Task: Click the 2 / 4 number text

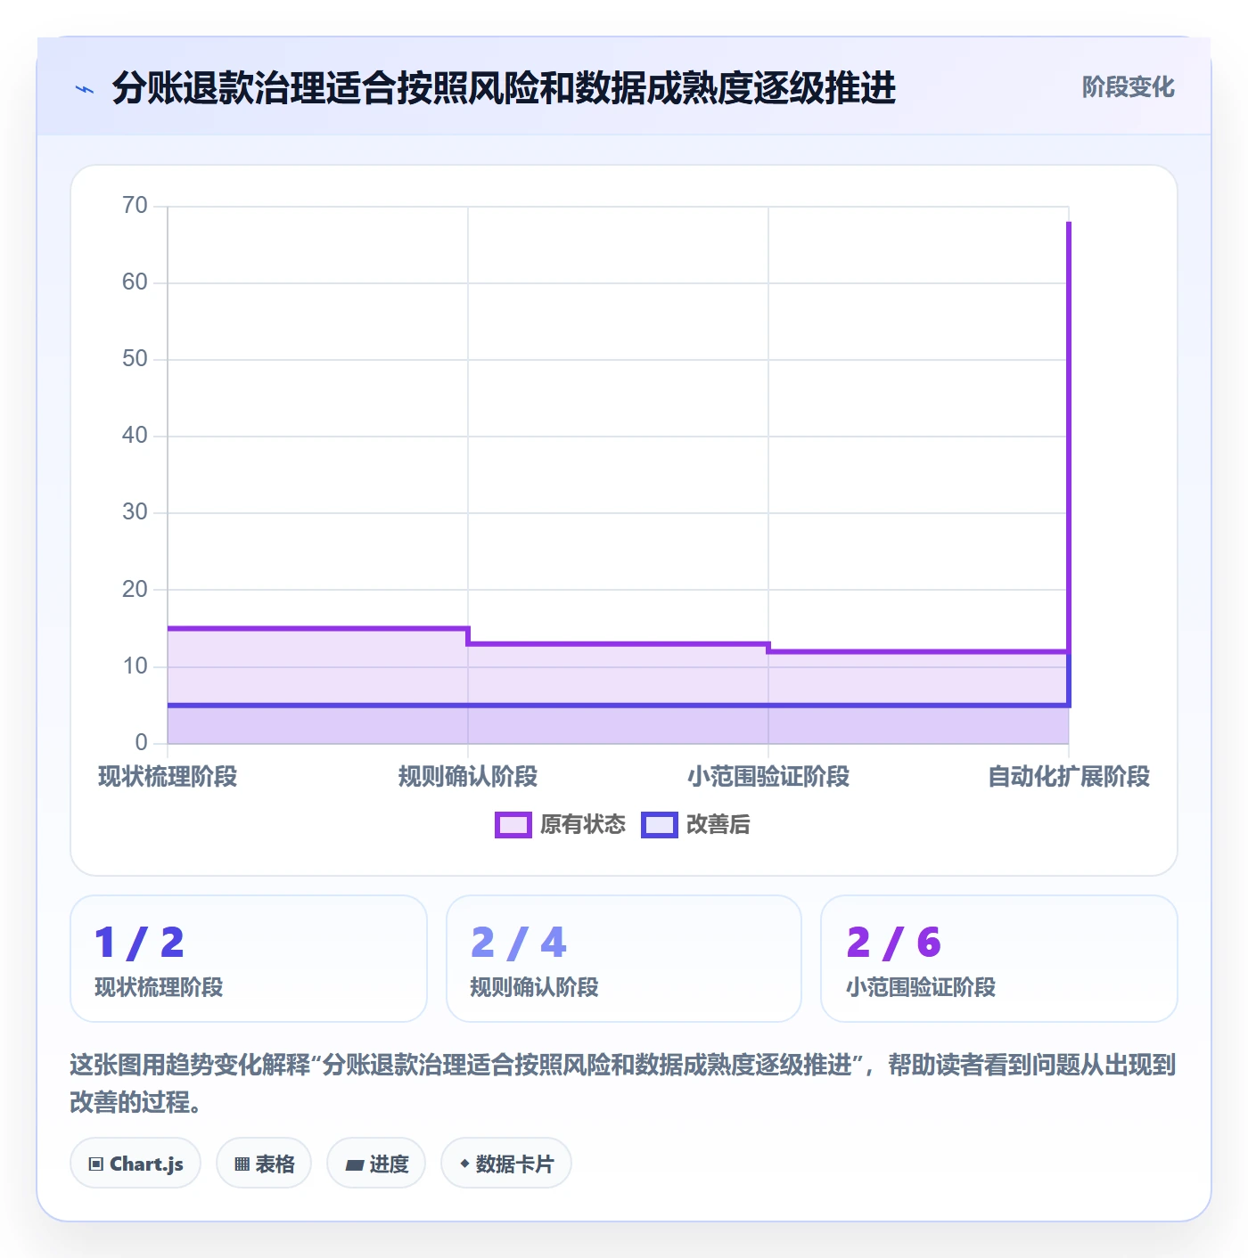Action: pos(519,943)
